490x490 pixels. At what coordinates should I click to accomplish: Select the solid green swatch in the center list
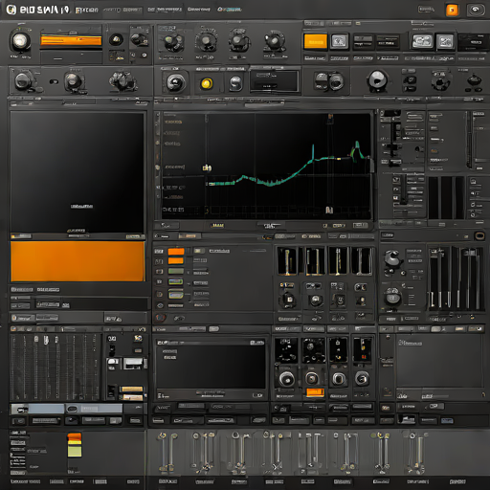pyautogui.click(x=176, y=272)
